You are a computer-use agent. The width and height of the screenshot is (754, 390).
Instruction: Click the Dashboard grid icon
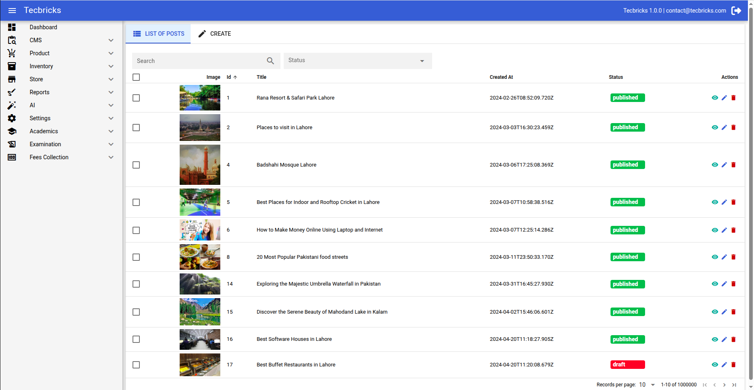pos(12,27)
